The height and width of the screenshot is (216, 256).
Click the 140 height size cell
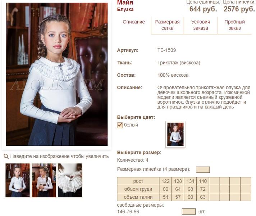click(203, 181)
